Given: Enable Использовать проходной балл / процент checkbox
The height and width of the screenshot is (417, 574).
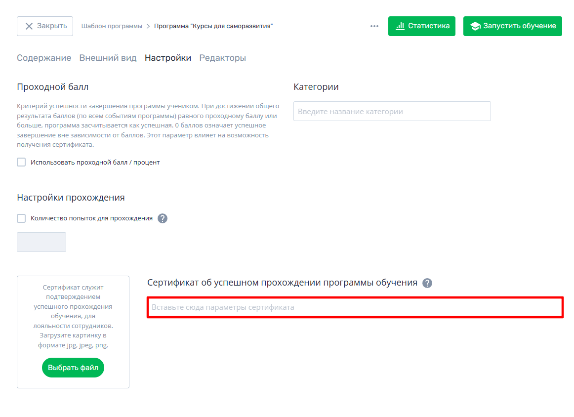Looking at the screenshot, I should (x=21, y=162).
